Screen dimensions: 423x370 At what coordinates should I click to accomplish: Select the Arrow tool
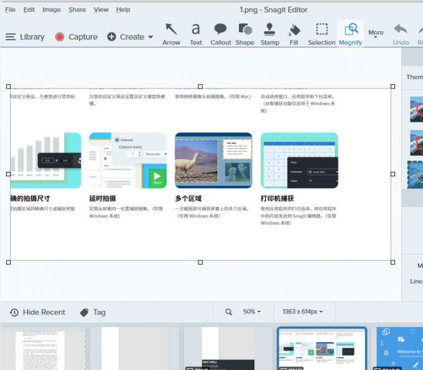pos(171,34)
